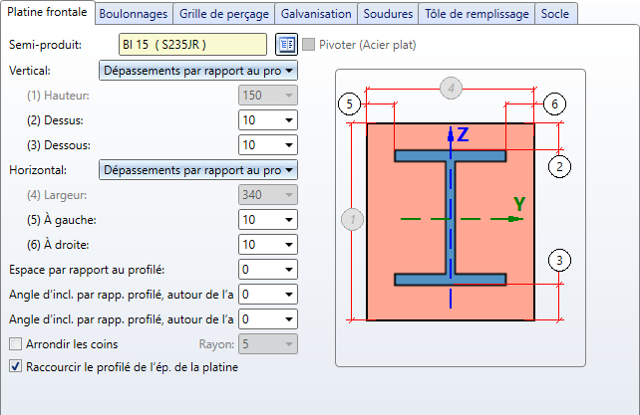Click circled number 3 in diagram

click(x=560, y=261)
